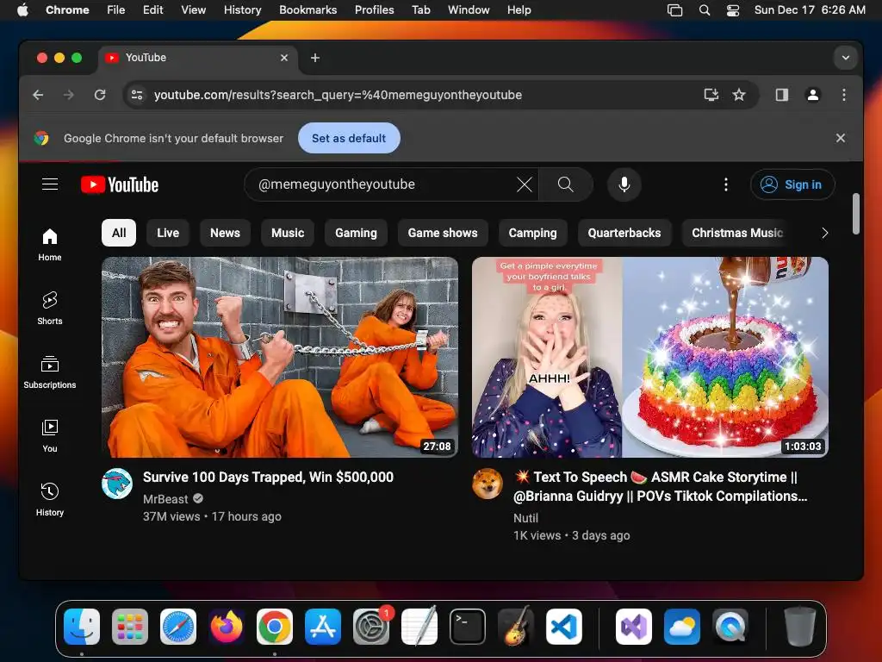Launch Firefox from the Dock
The width and height of the screenshot is (882, 662).
click(x=227, y=627)
